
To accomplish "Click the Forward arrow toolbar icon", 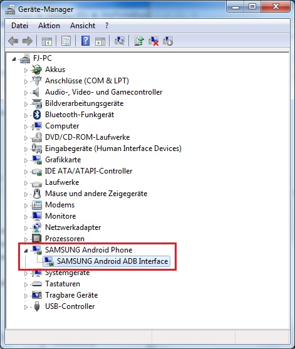I will tap(28, 41).
